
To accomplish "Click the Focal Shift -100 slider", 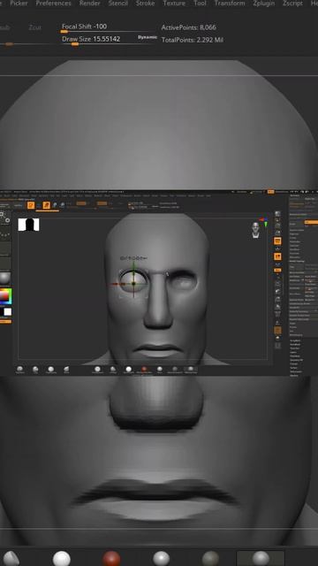I will (x=108, y=27).
